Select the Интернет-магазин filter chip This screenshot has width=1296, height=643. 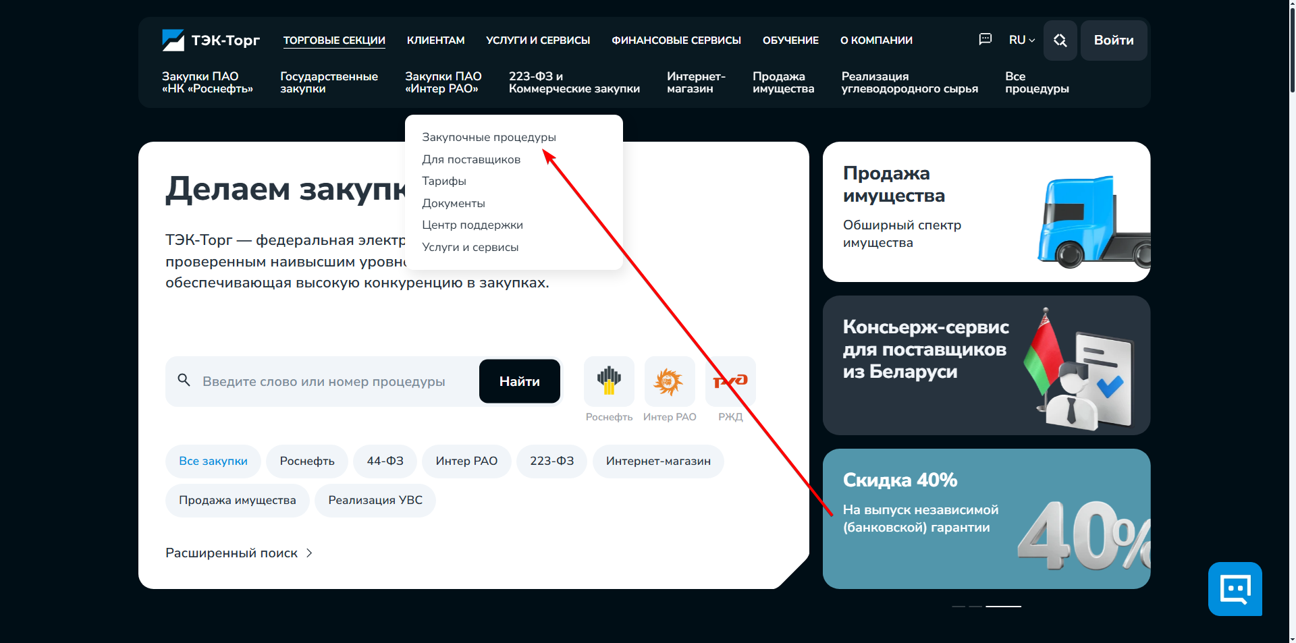click(658, 462)
